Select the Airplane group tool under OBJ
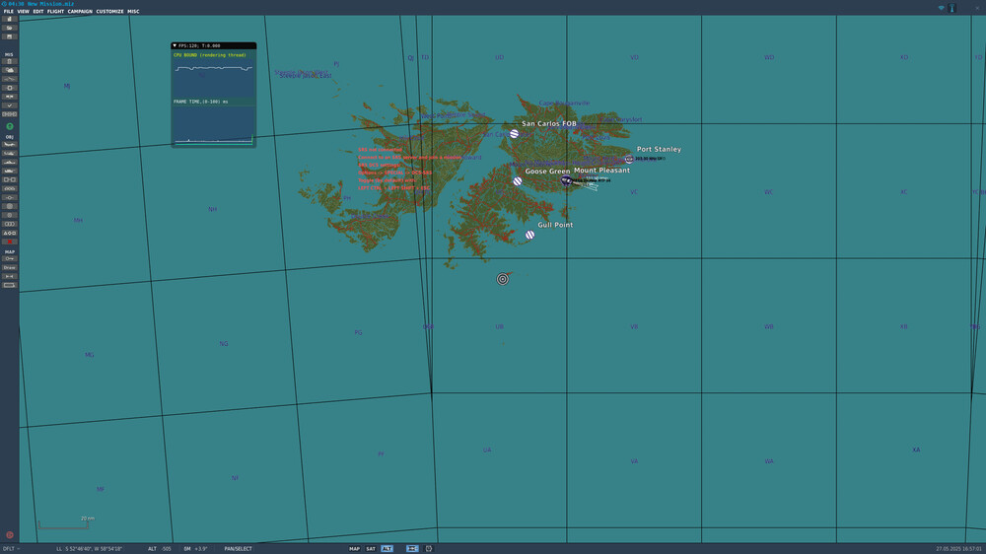This screenshot has height=554, width=986. pos(10,145)
